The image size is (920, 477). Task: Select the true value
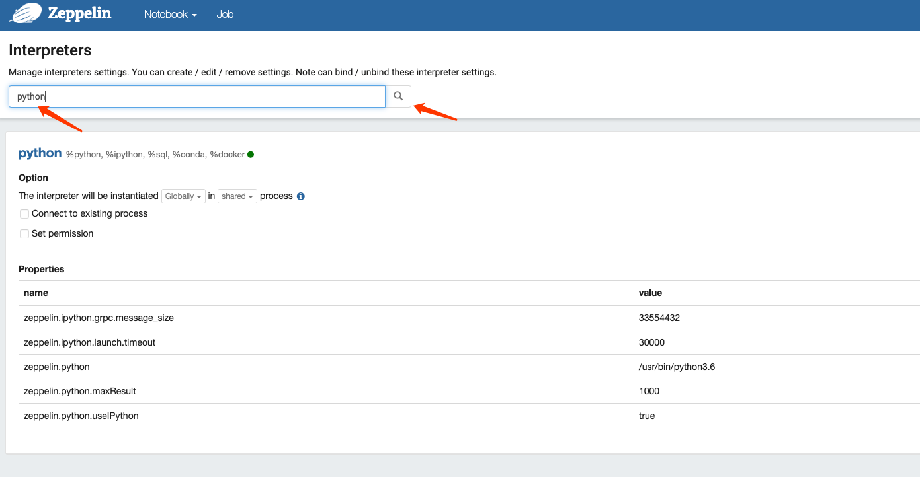pos(647,416)
